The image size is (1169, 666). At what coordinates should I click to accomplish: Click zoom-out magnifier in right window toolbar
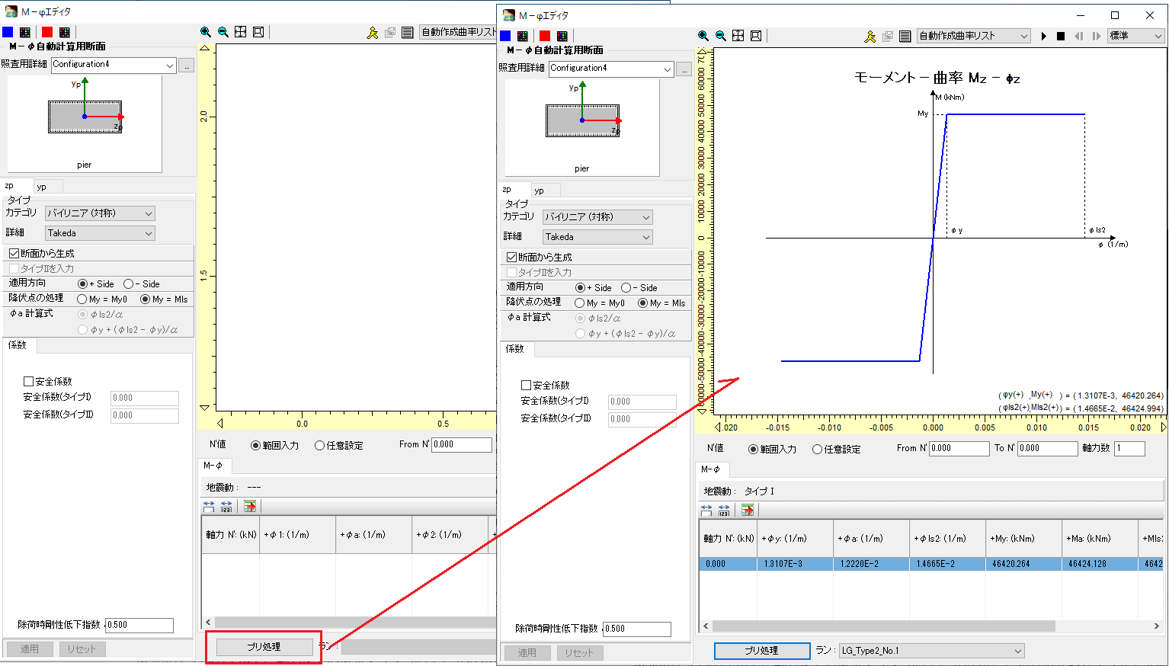(721, 36)
